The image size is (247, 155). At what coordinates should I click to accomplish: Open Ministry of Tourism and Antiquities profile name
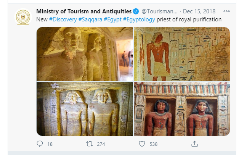click(84, 11)
